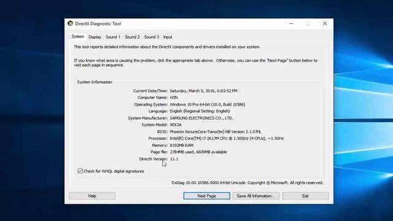Click the 'System Information' group label

[x=95, y=82]
